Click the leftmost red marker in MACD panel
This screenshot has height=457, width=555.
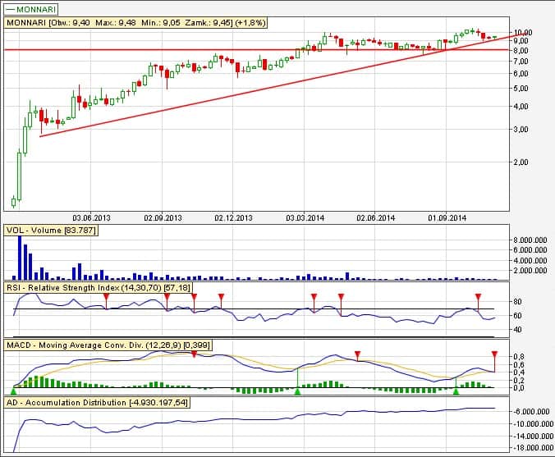pos(194,354)
